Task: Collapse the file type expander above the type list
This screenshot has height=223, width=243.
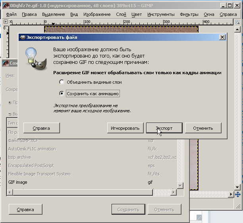Action: 10,114
